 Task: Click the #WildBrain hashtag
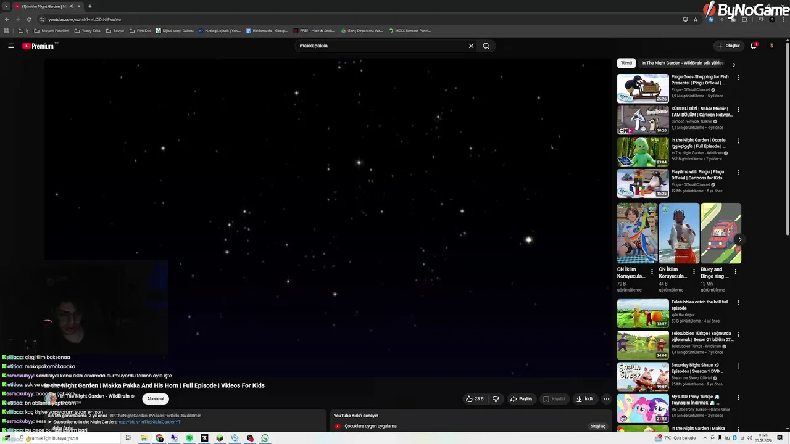tap(191, 416)
